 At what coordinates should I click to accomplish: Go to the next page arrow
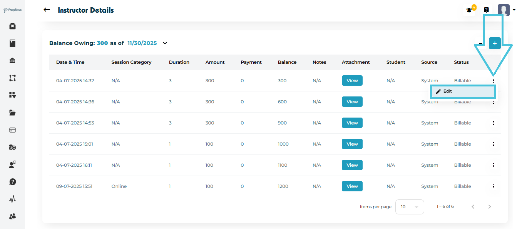[x=490, y=207]
